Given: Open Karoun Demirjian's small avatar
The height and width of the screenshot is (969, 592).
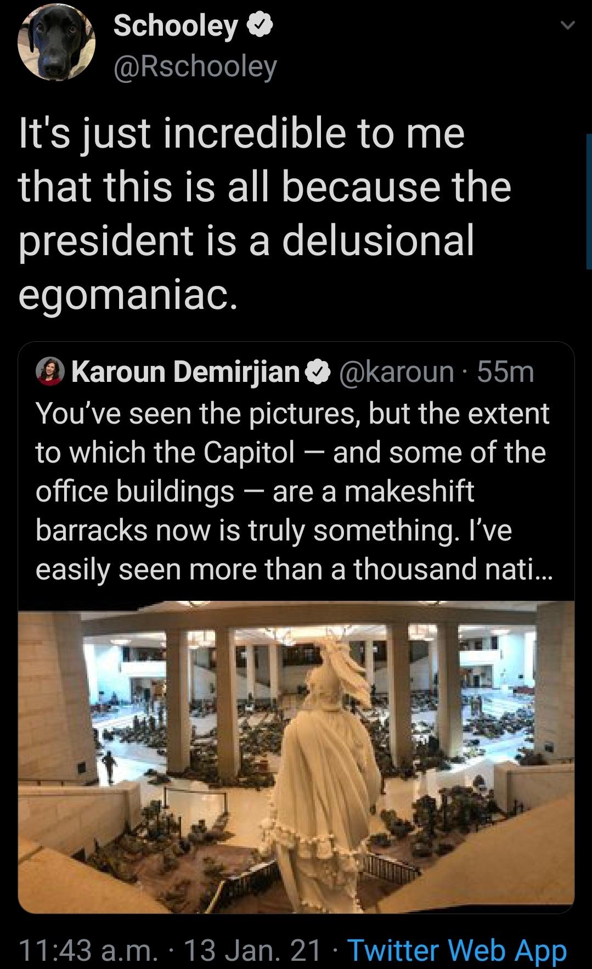Looking at the screenshot, I should (x=50, y=372).
